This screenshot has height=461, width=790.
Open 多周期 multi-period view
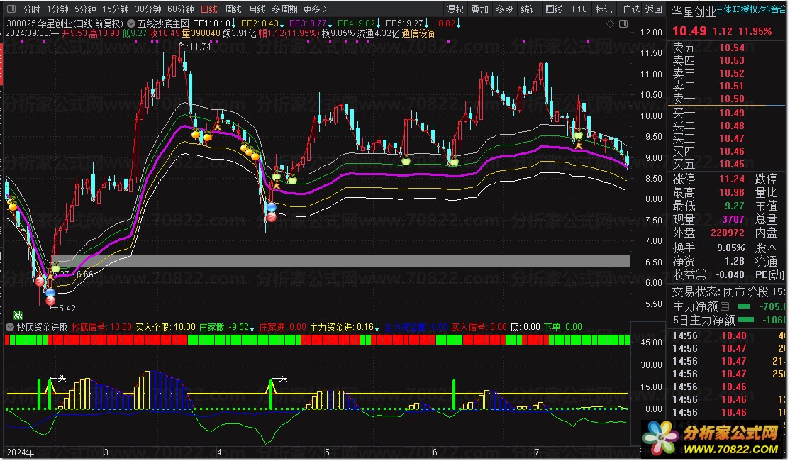point(284,9)
